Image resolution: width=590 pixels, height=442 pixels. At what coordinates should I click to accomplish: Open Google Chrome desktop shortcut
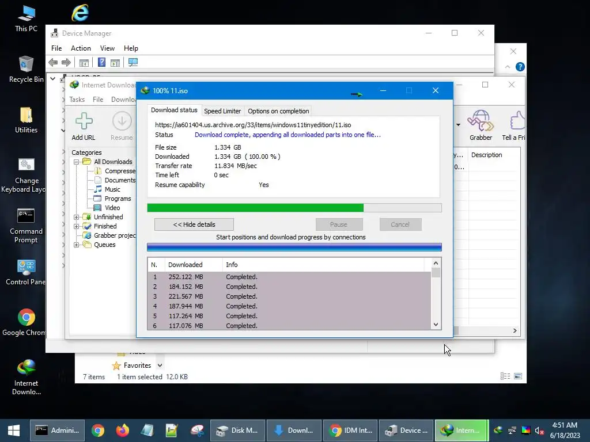click(26, 322)
